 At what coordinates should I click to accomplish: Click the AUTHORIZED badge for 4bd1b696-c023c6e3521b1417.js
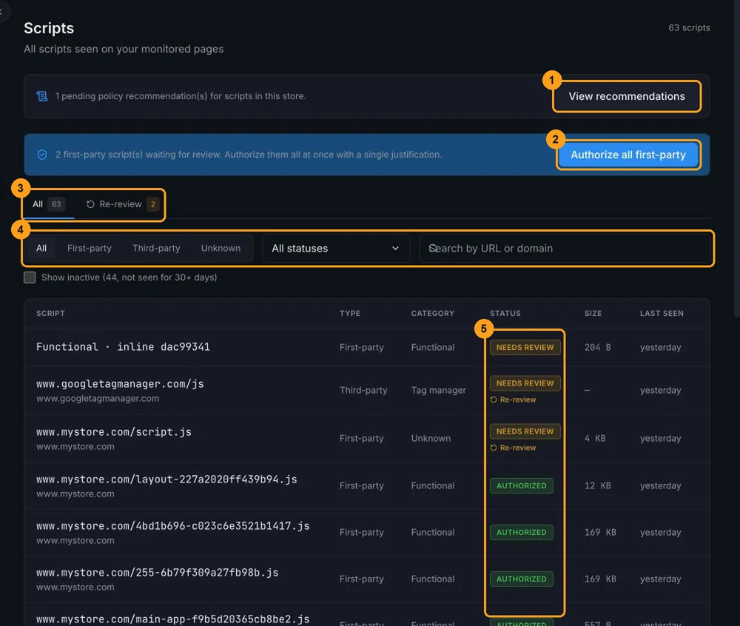tap(521, 532)
